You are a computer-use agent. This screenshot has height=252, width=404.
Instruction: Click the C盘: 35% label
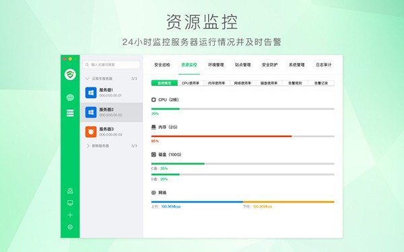pyautogui.click(x=159, y=169)
